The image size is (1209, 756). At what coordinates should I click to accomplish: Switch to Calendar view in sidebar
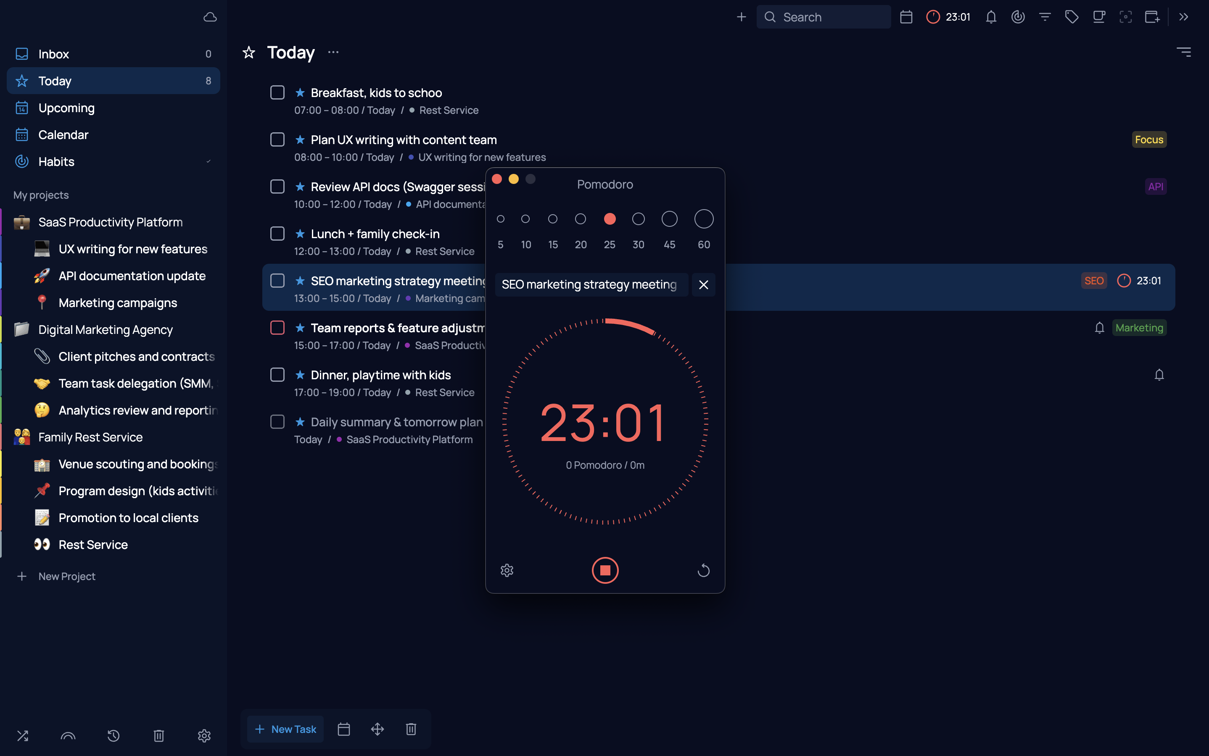coord(63,134)
